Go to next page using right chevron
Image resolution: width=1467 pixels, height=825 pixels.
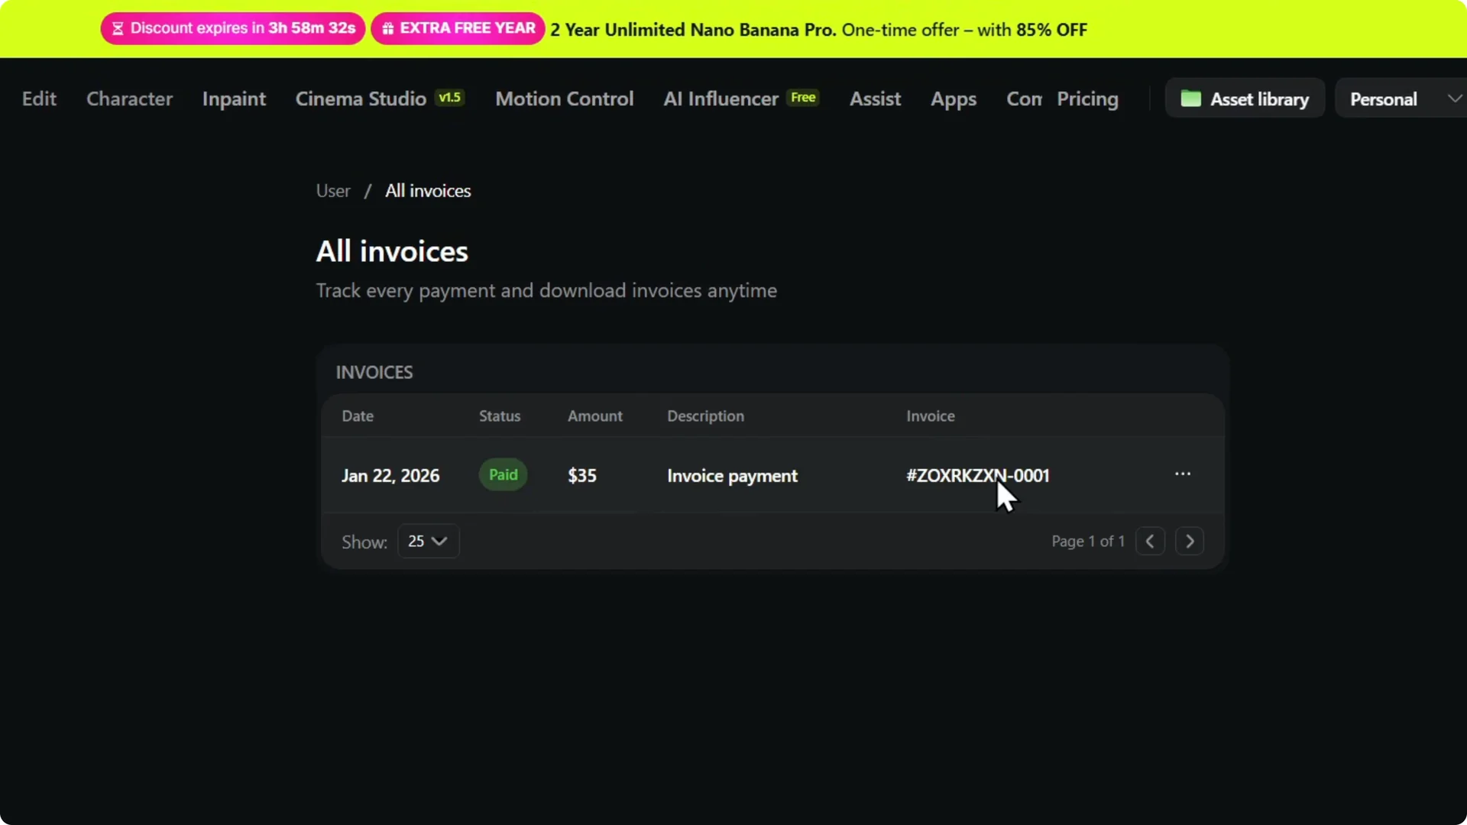(x=1190, y=541)
